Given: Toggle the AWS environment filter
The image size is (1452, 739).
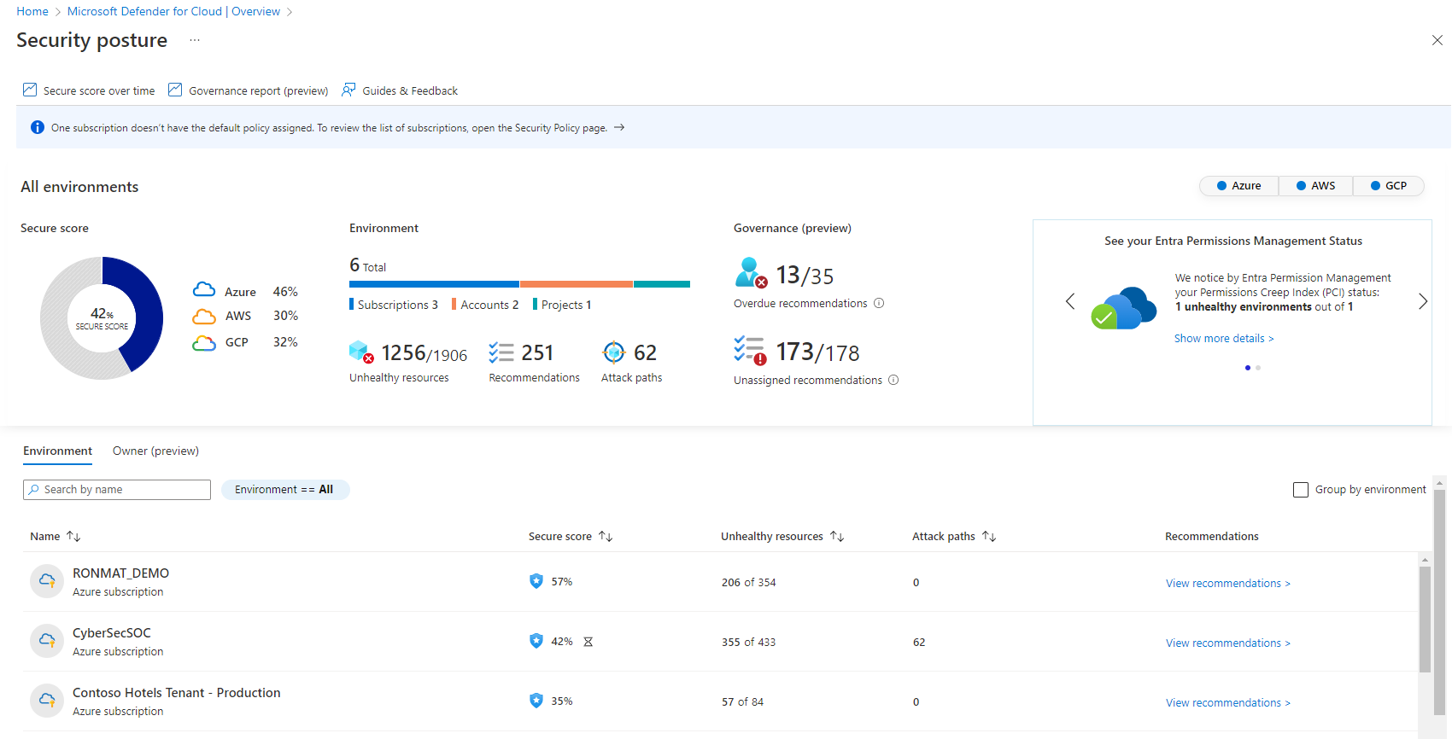Looking at the screenshot, I should click(1315, 185).
